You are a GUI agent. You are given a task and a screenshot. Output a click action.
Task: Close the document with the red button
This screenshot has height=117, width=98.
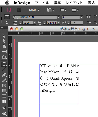(x=12, y=29)
